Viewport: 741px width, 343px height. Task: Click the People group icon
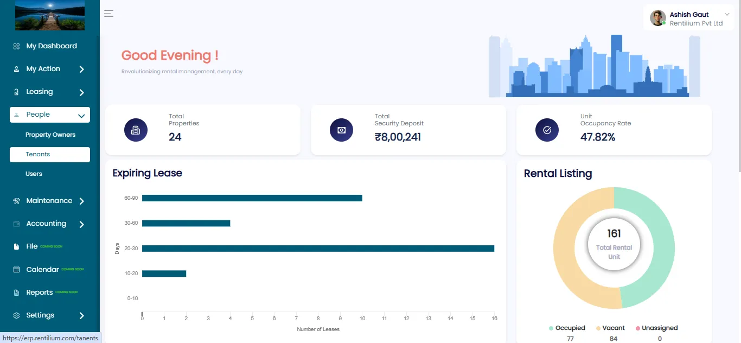tap(16, 115)
